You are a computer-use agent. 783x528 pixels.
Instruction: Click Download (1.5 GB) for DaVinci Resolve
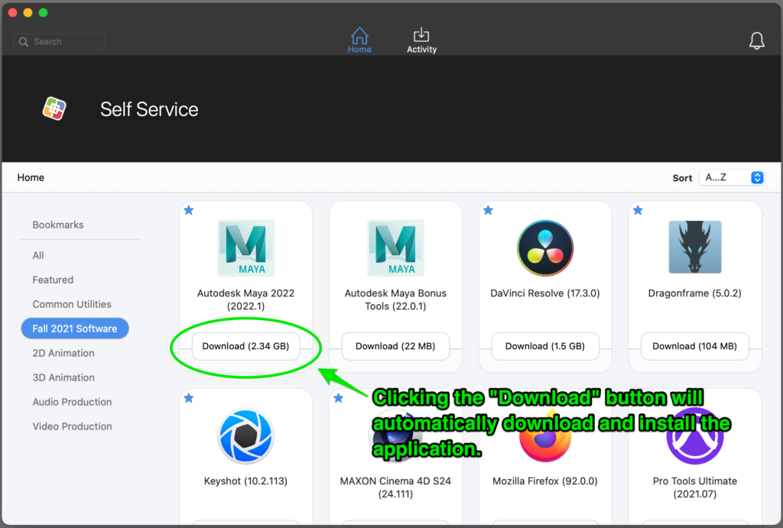544,346
